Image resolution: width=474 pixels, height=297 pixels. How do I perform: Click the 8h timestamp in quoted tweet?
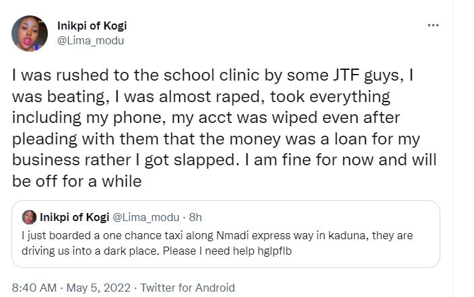(x=195, y=217)
